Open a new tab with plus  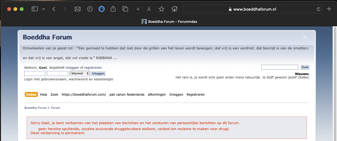[329, 9]
